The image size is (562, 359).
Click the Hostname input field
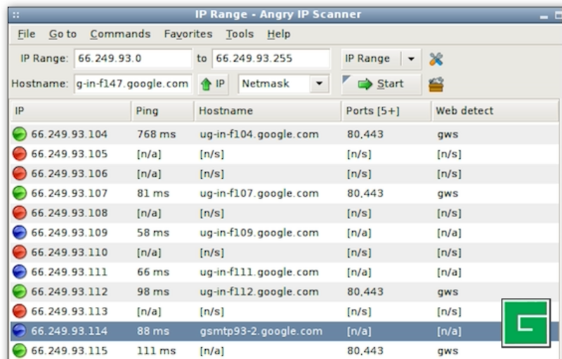[132, 84]
